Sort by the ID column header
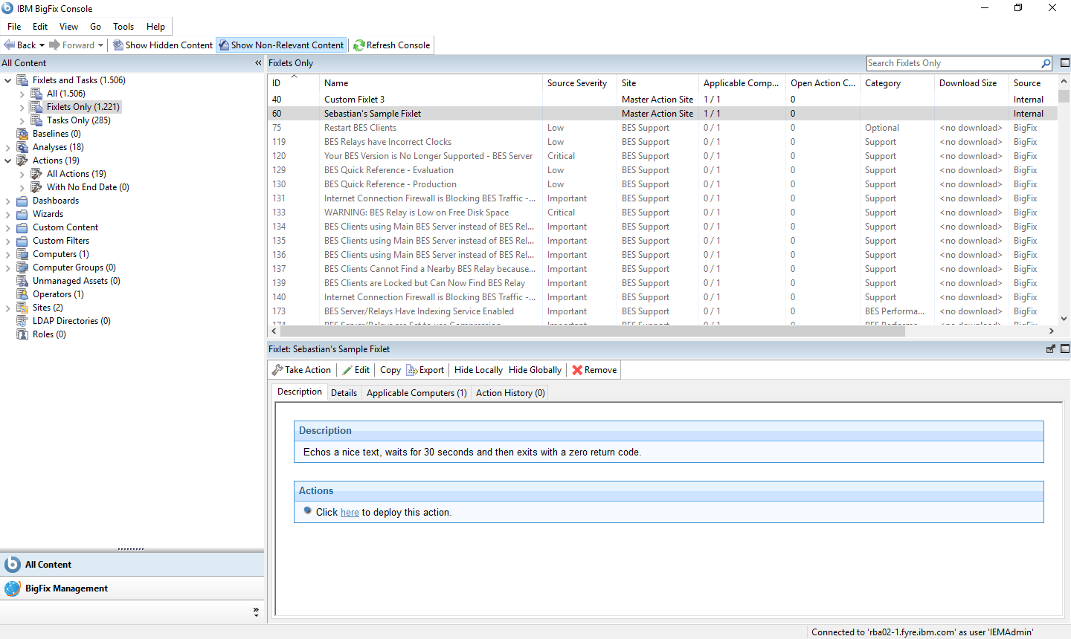The height and width of the screenshot is (639, 1071). pos(293,83)
